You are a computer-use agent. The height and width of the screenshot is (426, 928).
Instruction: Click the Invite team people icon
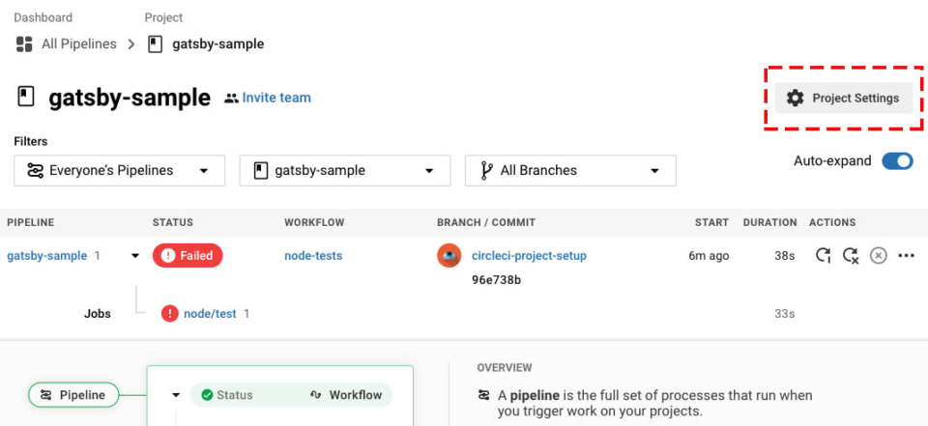231,99
